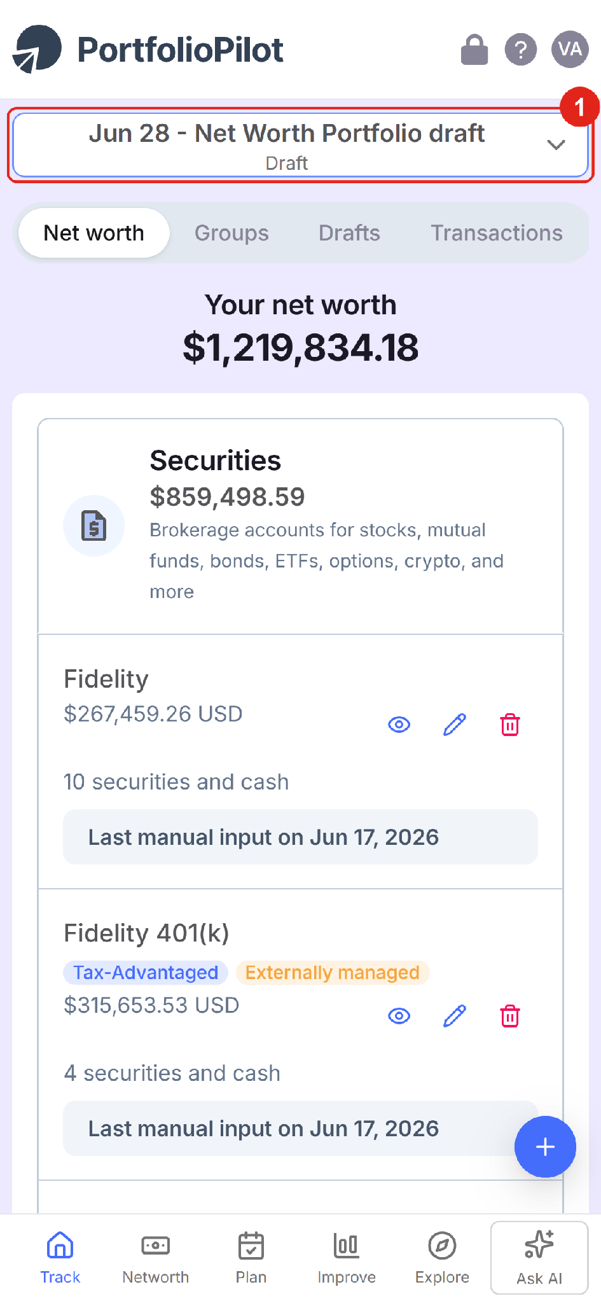This screenshot has width=601, height=1301.
Task: View Fidelity 401(k) holdings eye icon
Action: click(x=399, y=1016)
